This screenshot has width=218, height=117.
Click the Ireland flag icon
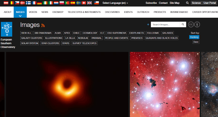click(45, 3)
